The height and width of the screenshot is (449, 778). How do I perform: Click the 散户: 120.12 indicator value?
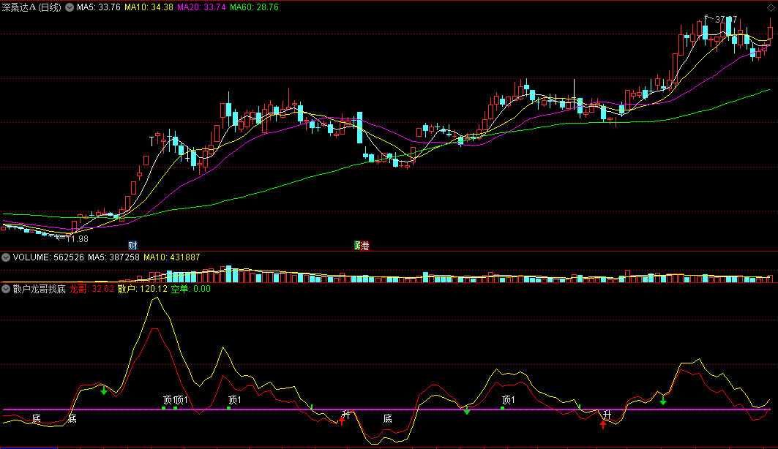pos(143,289)
